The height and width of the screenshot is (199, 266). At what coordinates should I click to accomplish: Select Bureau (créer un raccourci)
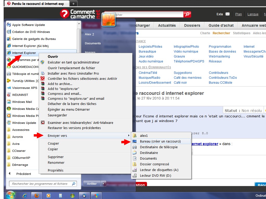(x=160, y=141)
